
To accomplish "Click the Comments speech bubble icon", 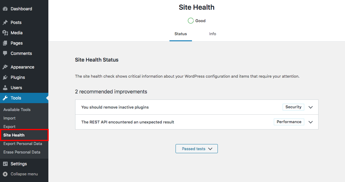I will [5, 53].
